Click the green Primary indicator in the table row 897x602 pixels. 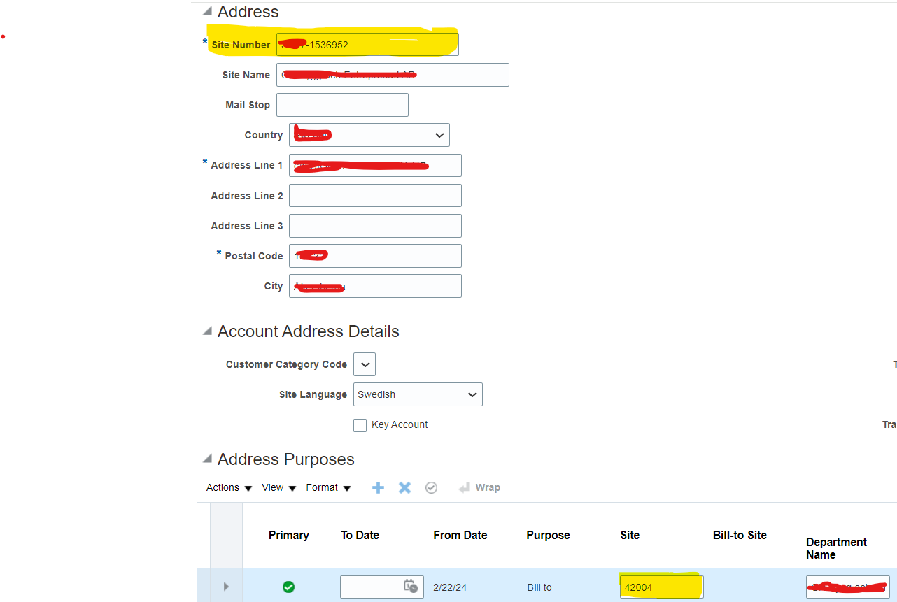pos(288,587)
